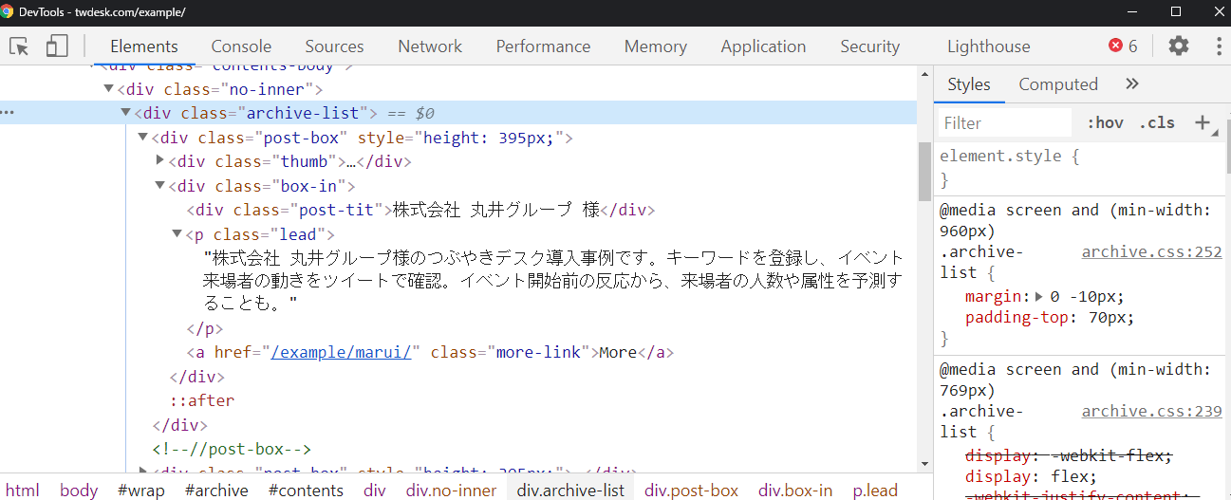Select div.archive-list in the breadcrumb bar
1231x500 pixels.
click(x=570, y=490)
